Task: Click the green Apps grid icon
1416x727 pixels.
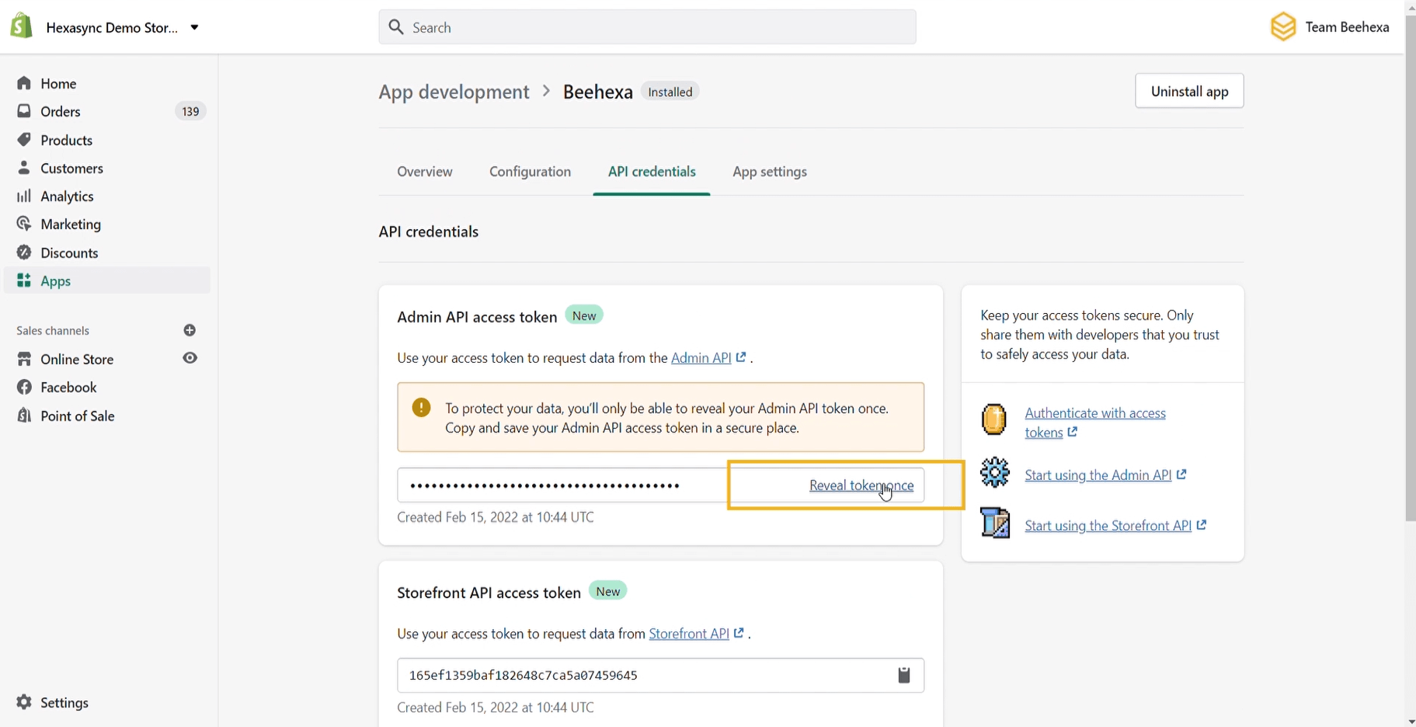Action: point(24,280)
